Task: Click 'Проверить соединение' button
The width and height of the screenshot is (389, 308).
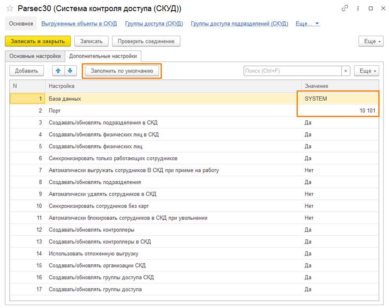Action: click(x=146, y=41)
